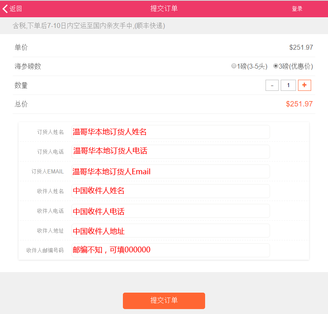Click the 收件人邮编号码 input field
The width and height of the screenshot is (328, 314).
click(x=171, y=250)
